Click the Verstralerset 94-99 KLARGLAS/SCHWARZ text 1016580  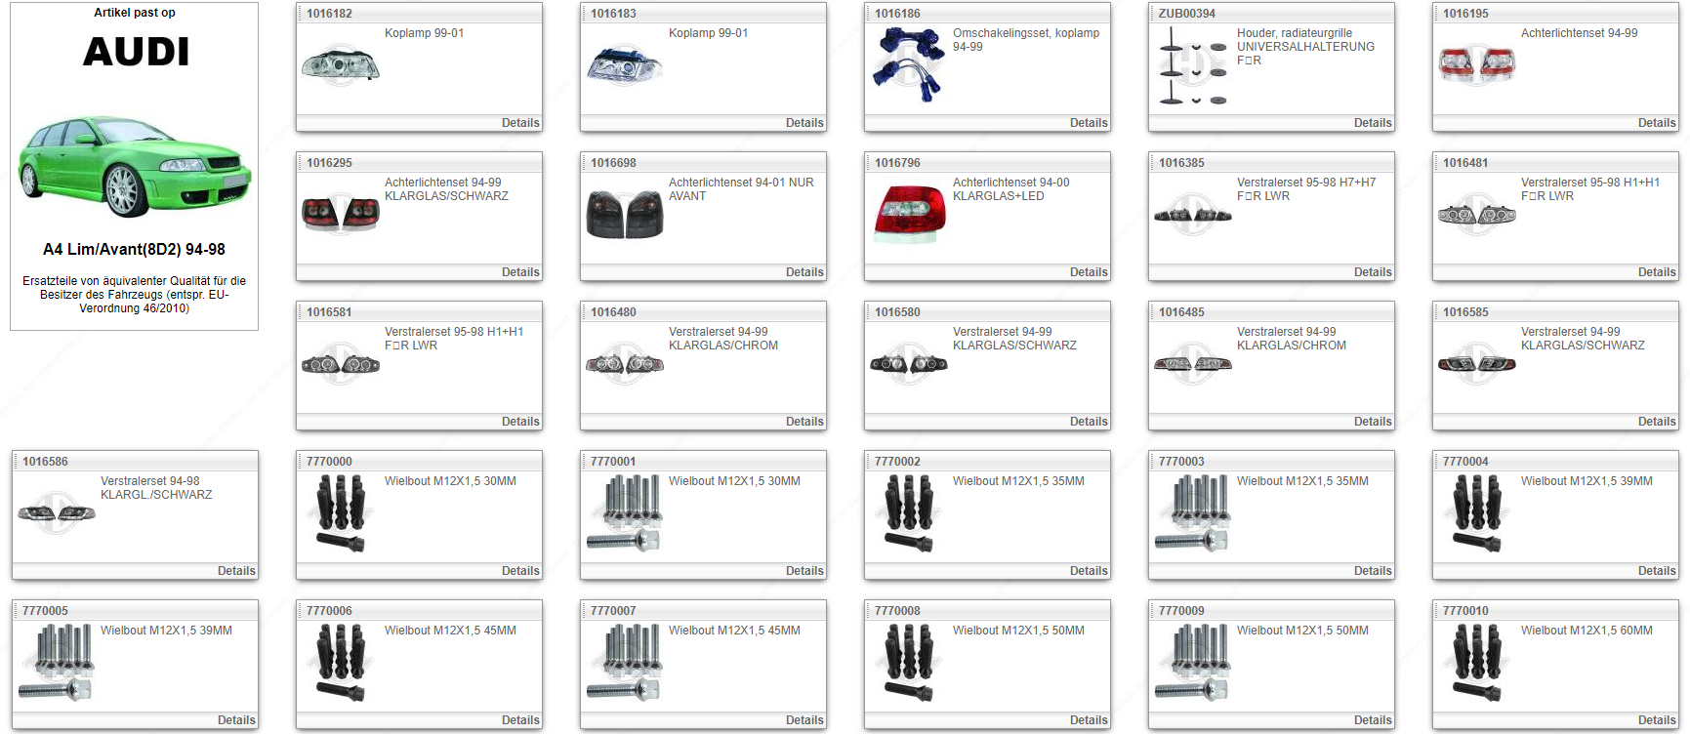click(1013, 339)
